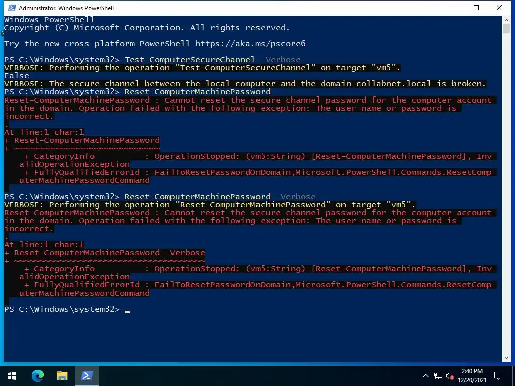This screenshot has height=386, width=515.
Task: Click the 'Test-ComputerSecureChannel' command text
Action: (x=190, y=59)
